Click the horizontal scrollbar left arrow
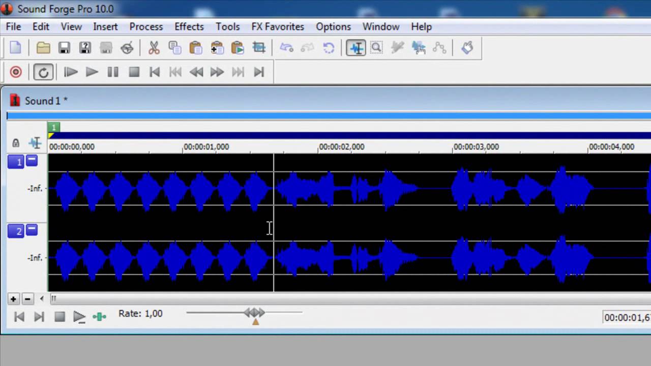651x366 pixels. (x=42, y=299)
